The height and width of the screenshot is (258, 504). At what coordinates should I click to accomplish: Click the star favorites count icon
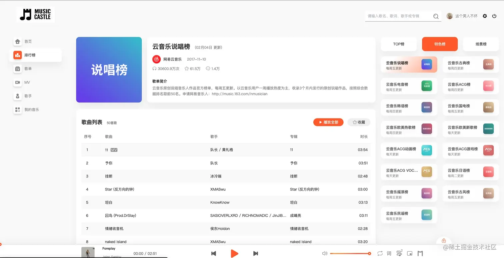(187, 69)
